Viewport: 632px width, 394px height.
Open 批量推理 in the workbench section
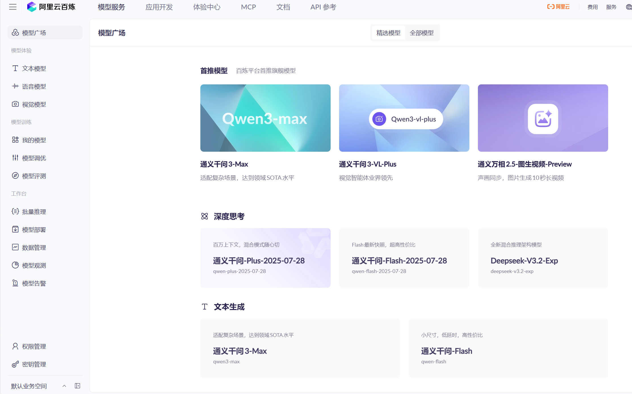coord(33,211)
